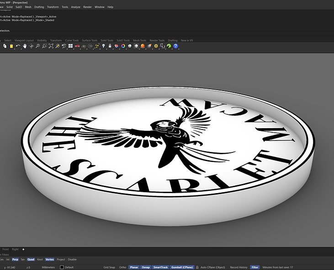Toggle the Perp object snap off

click(15, 259)
